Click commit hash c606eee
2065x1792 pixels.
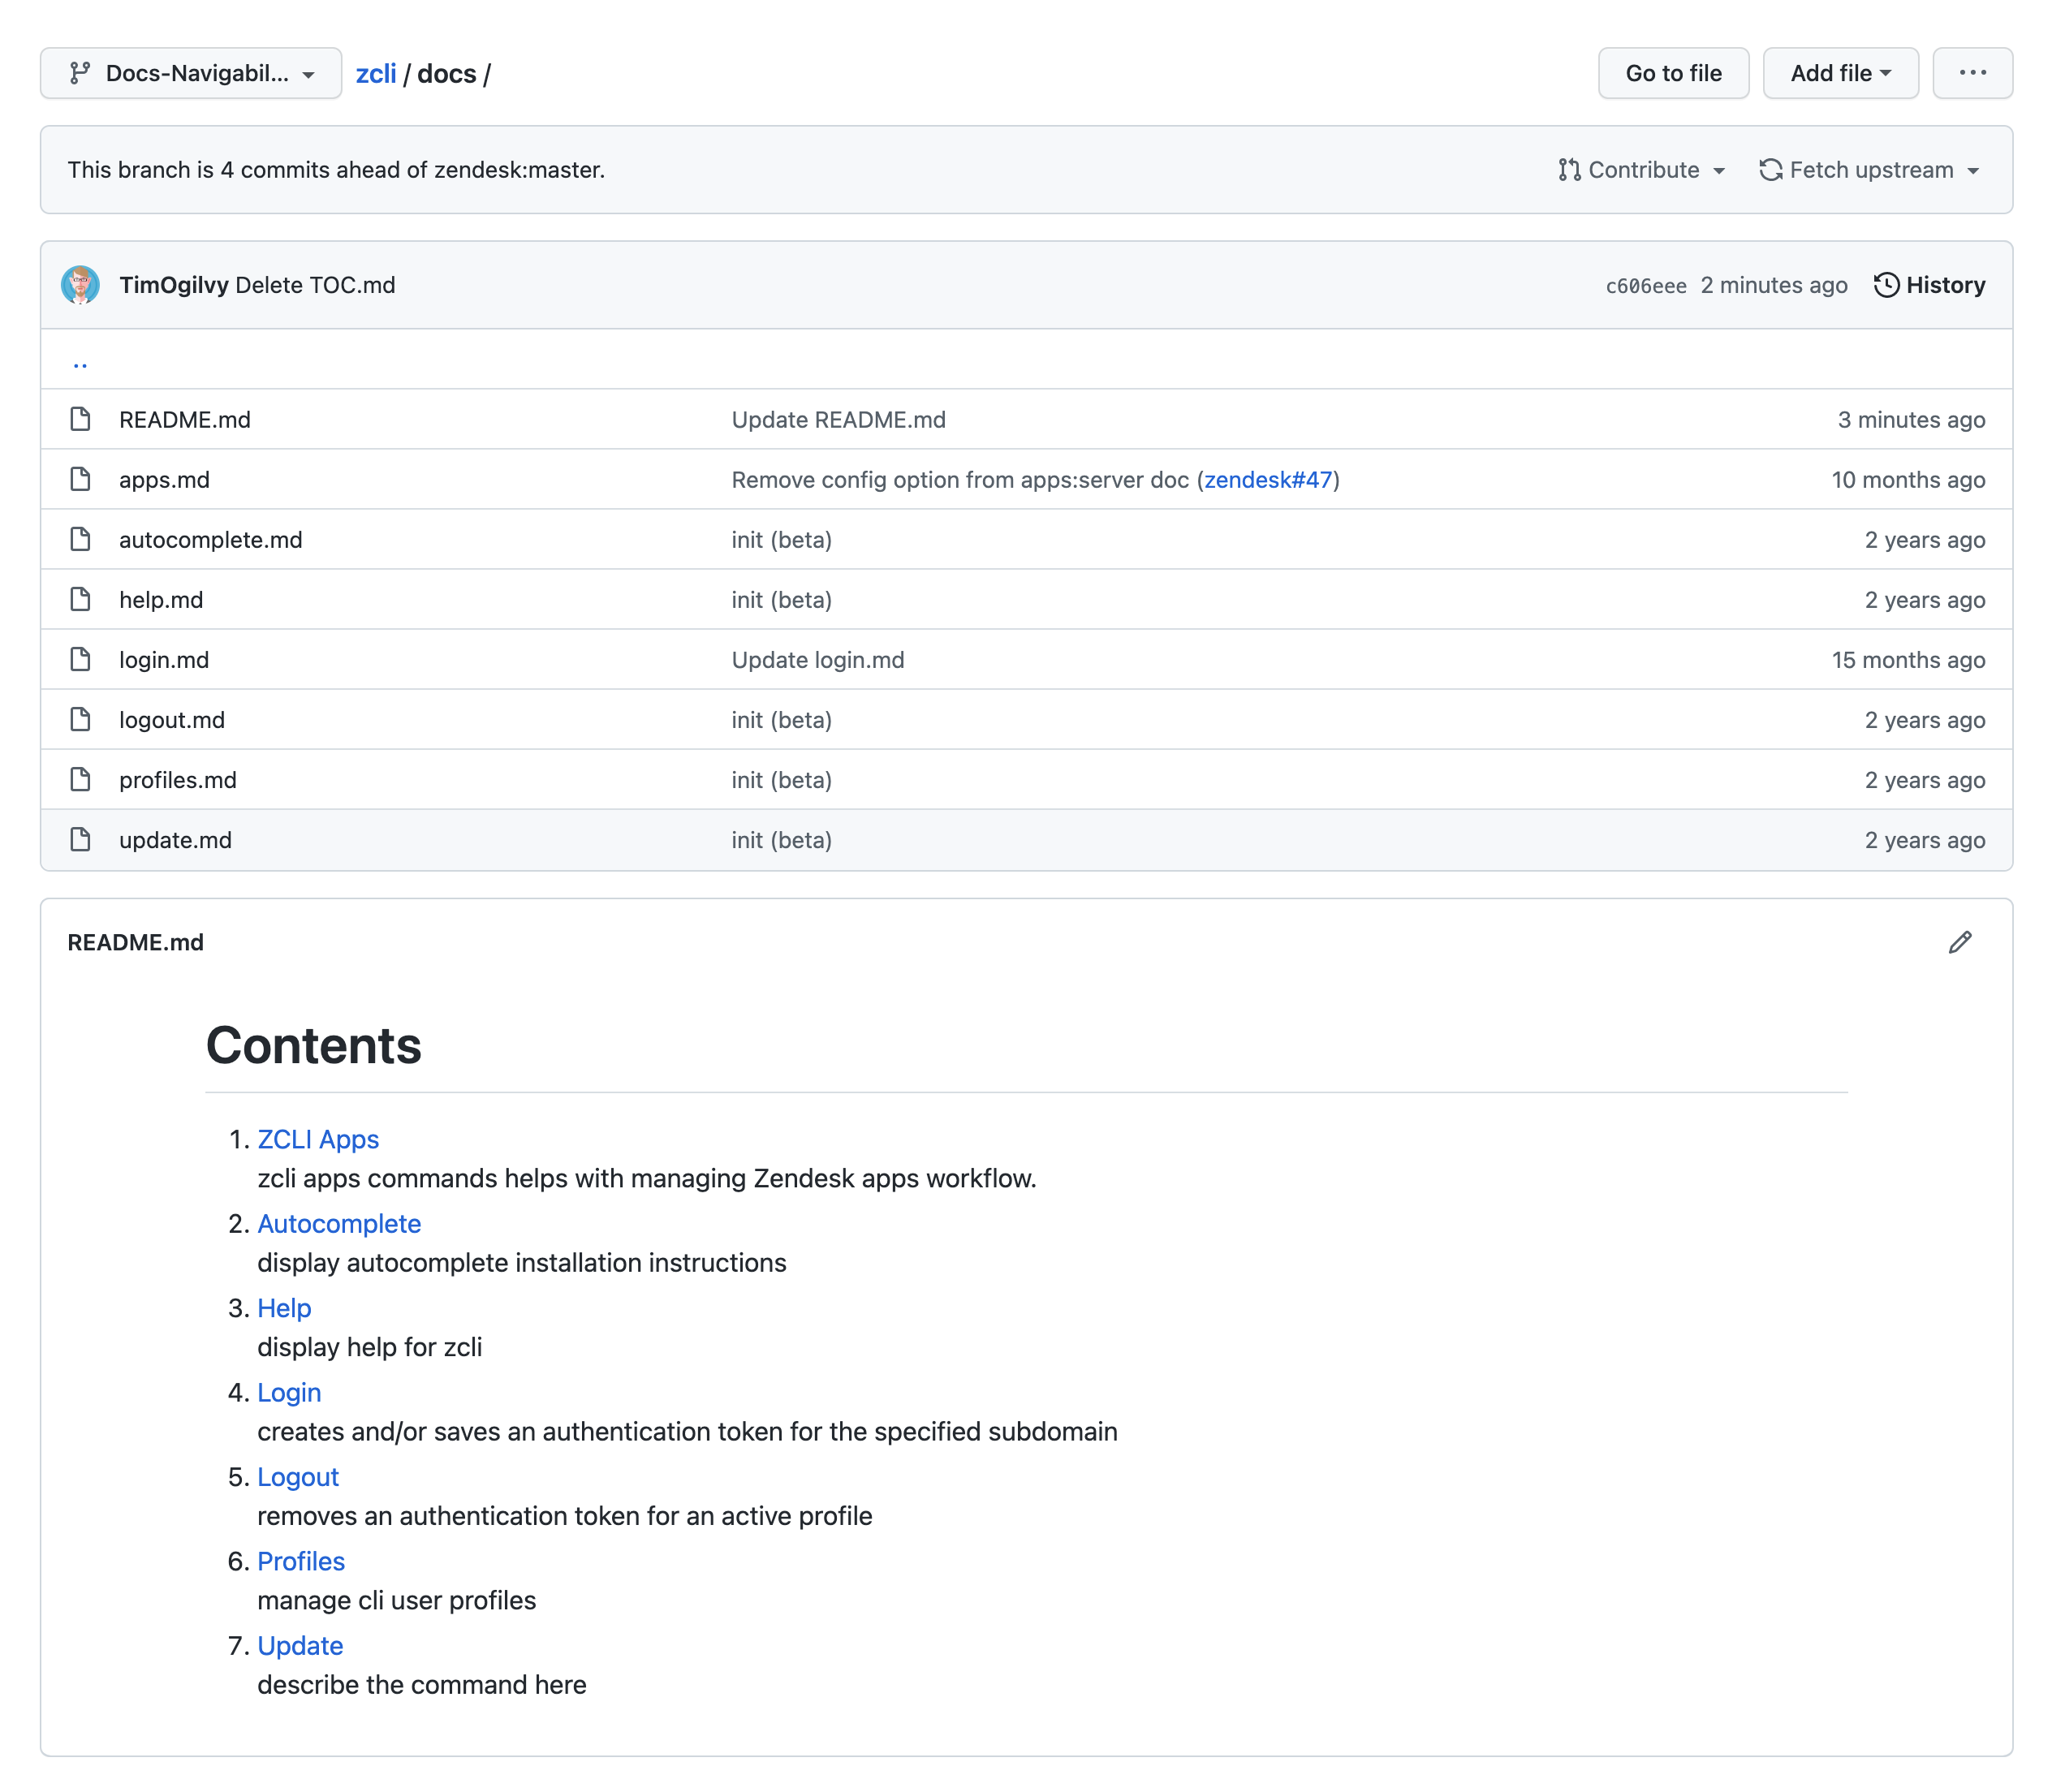tap(1645, 286)
